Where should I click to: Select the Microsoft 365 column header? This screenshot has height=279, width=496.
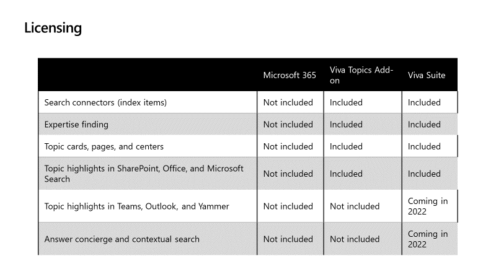point(290,75)
